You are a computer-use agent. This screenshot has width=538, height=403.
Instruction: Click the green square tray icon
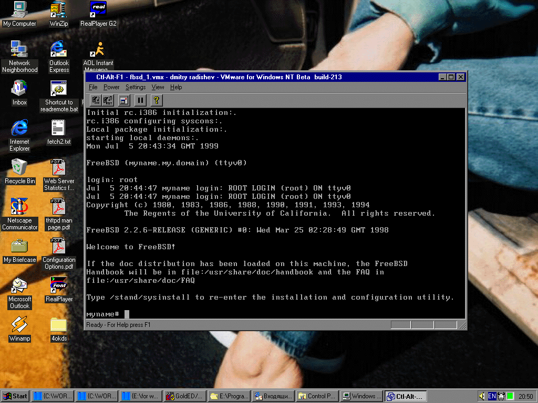click(x=510, y=396)
